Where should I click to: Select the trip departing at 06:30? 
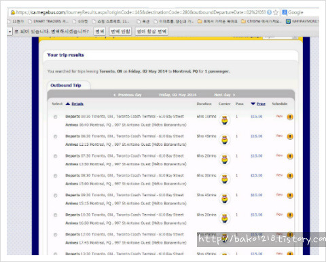pos(55,136)
